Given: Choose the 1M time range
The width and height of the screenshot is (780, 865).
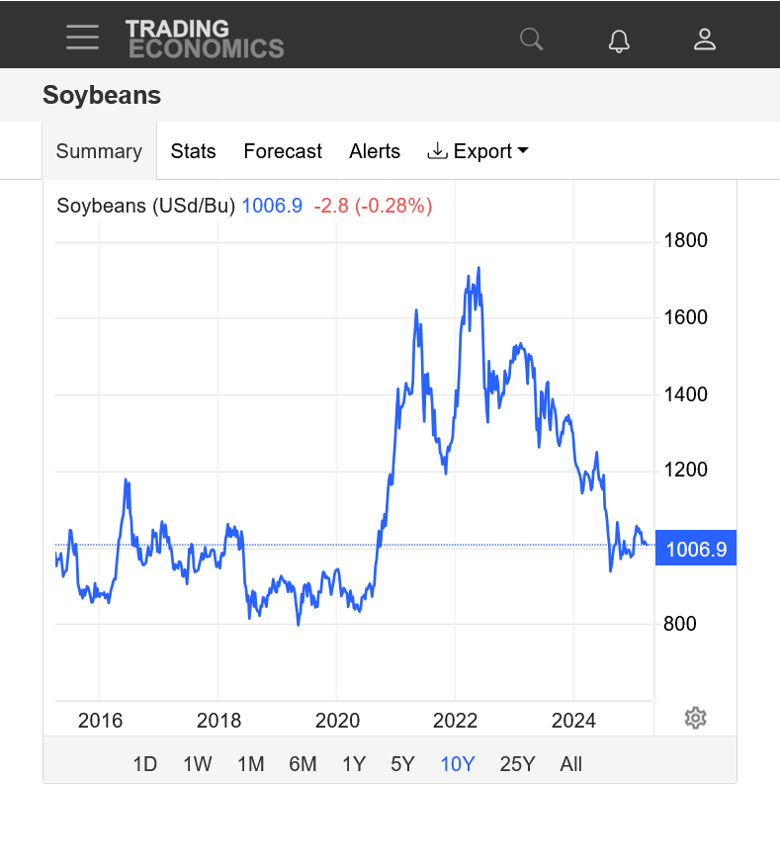Looking at the screenshot, I should pyautogui.click(x=251, y=763).
